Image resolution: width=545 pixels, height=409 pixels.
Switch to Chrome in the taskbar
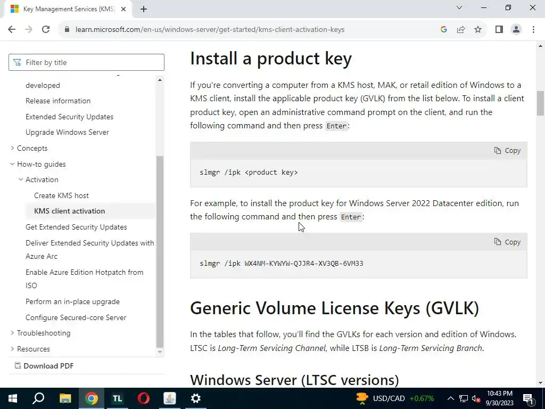(92, 398)
